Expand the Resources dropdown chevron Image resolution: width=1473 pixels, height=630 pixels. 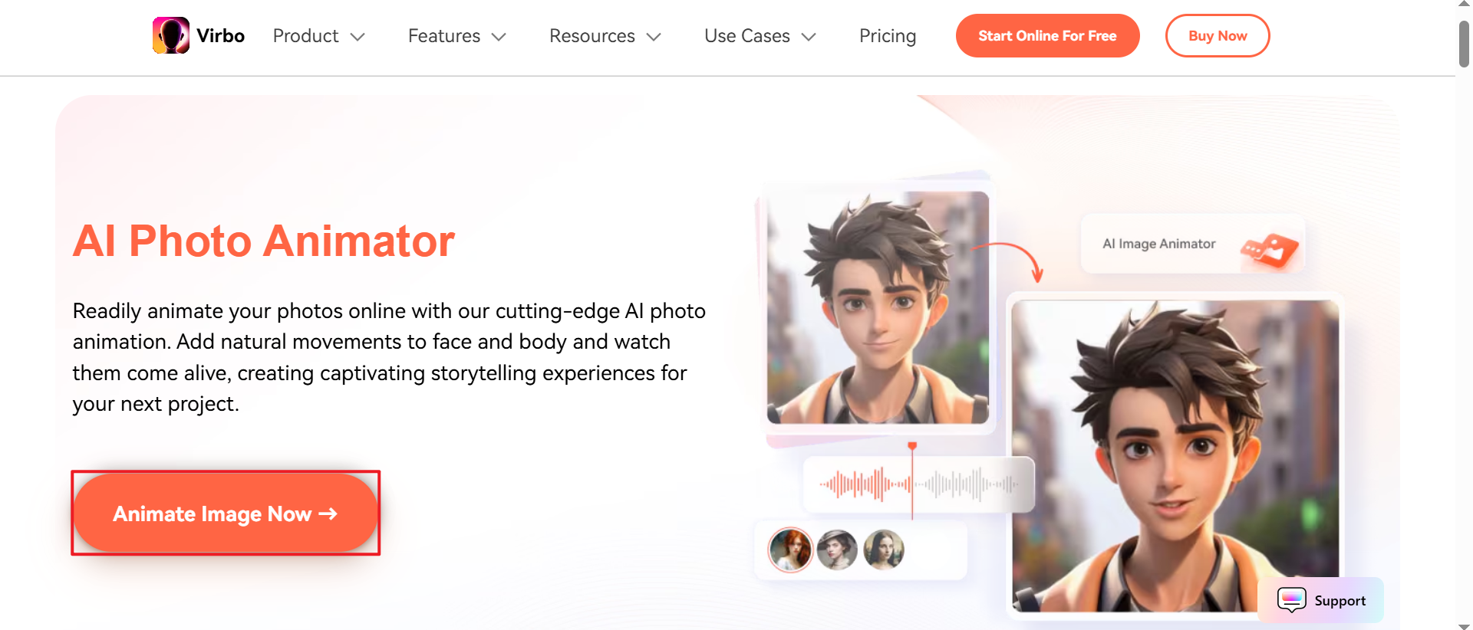(654, 37)
